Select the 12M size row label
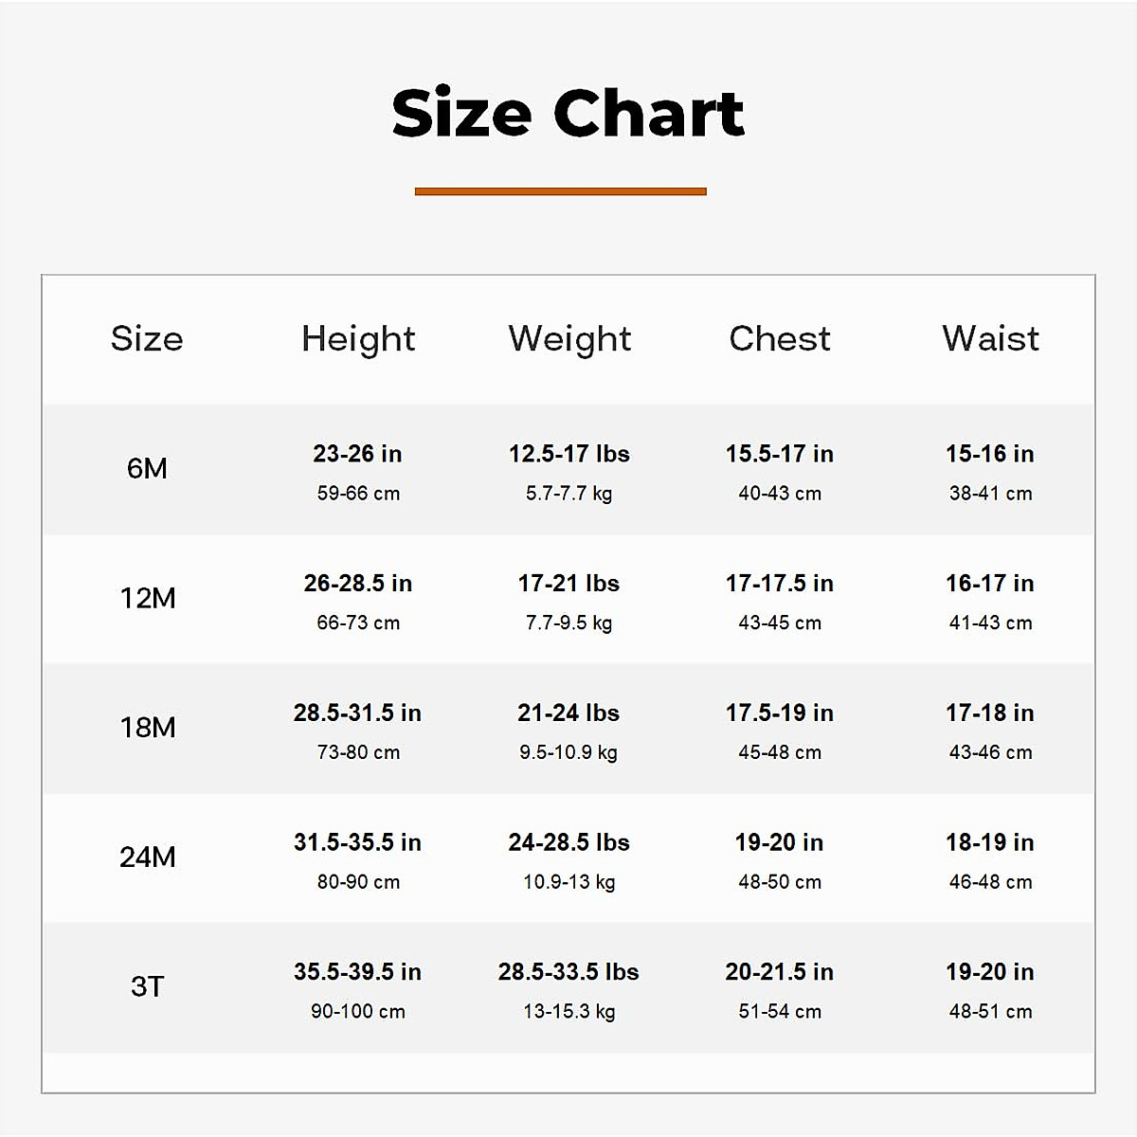The image size is (1137, 1137). (x=147, y=598)
